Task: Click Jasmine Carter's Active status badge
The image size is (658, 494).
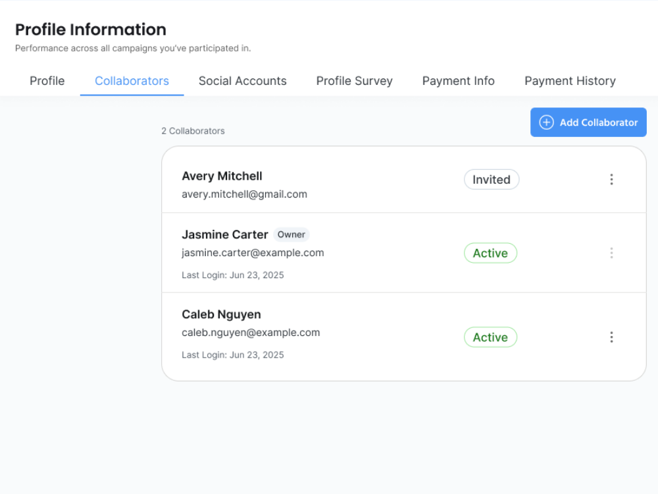Action: pyautogui.click(x=490, y=254)
